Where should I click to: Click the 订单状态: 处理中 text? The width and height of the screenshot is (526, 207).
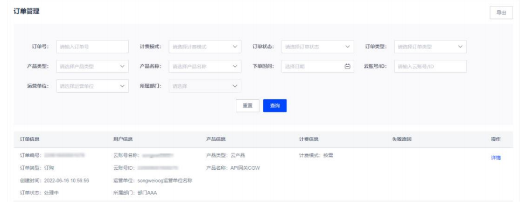tap(40, 193)
